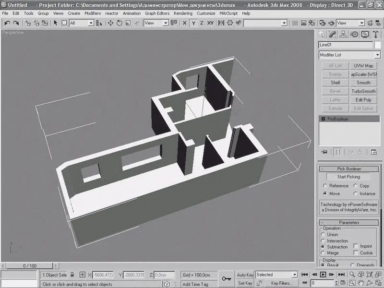The image size is (384, 288).
Task: Open the Utilities hammer panel tab
Action: [x=375, y=34]
